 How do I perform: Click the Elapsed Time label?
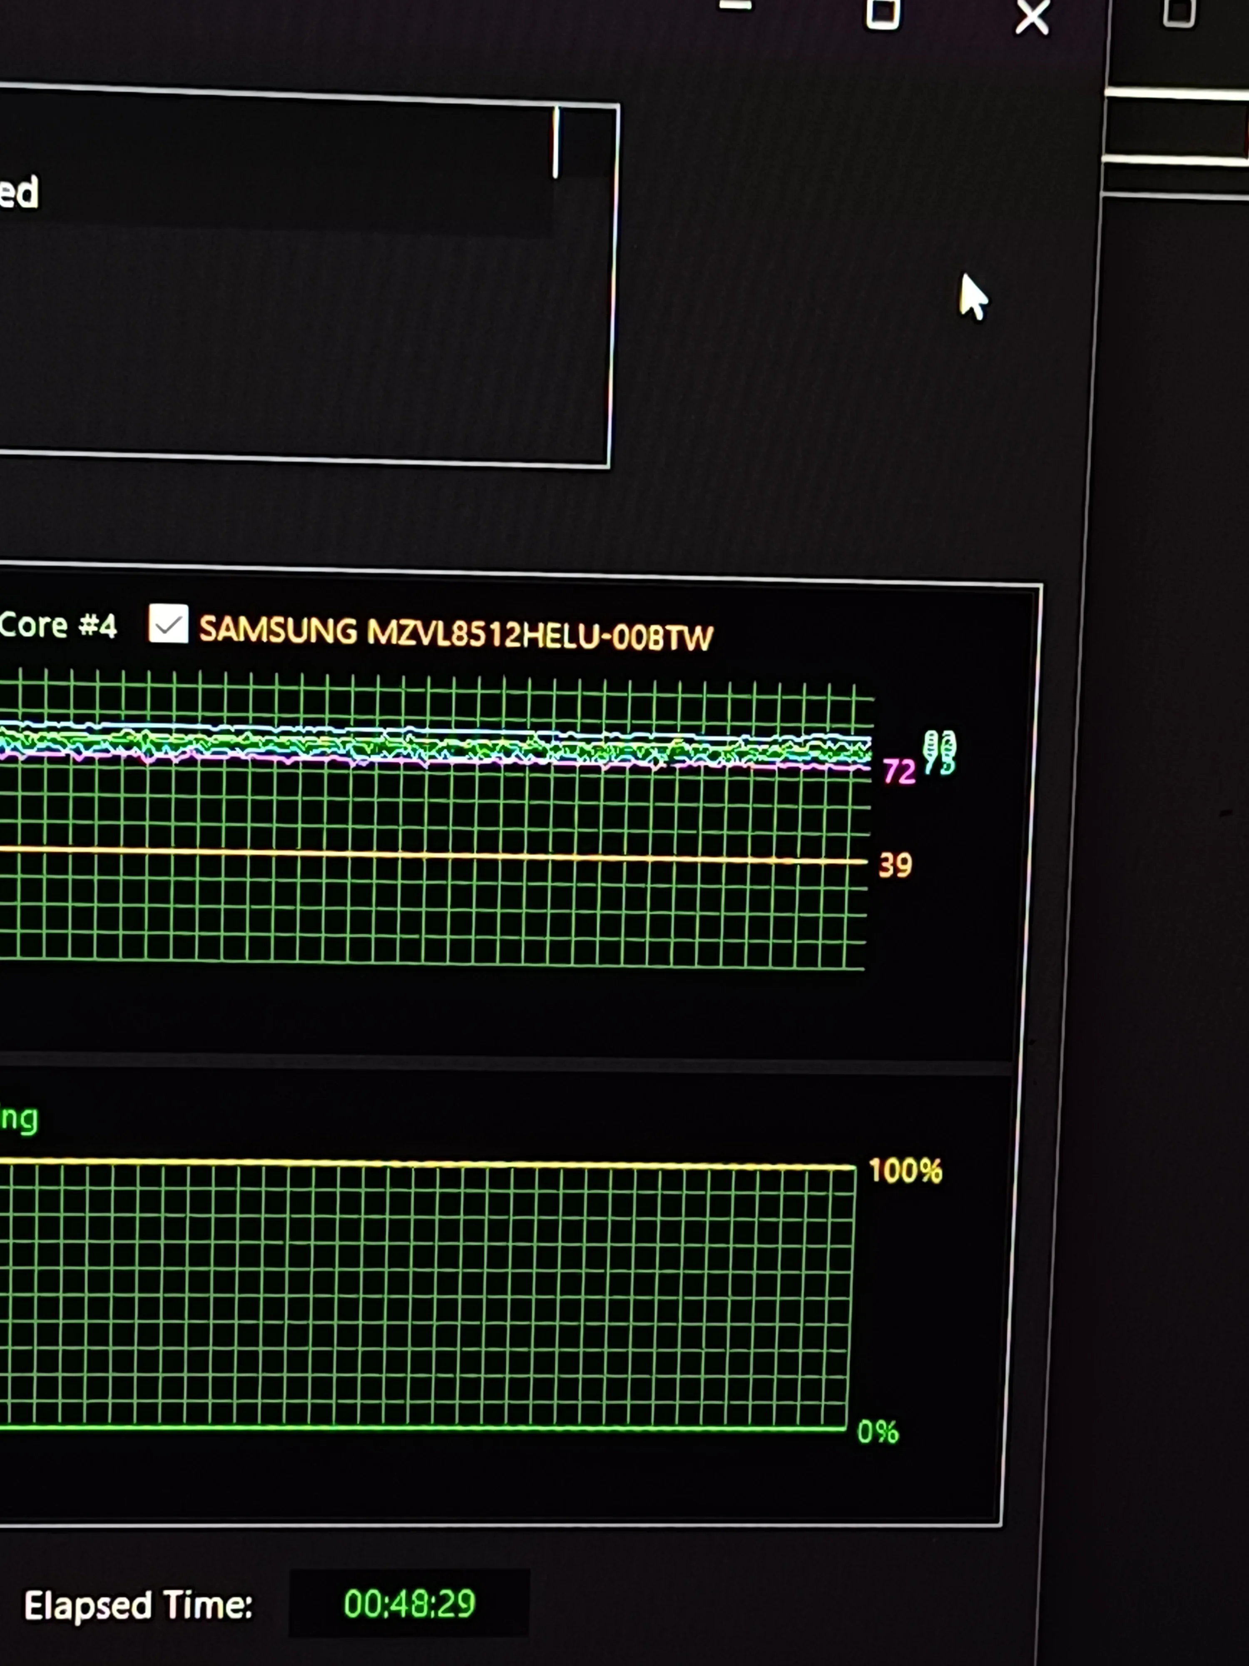click(x=138, y=1605)
